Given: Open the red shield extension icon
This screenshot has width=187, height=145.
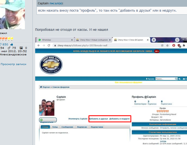Looking at the screenshot, I should [x=179, y=46].
